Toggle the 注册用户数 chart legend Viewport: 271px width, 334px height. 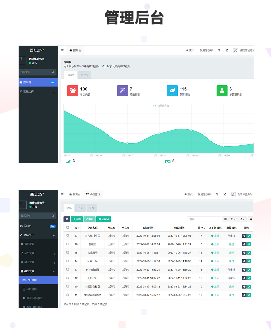(161, 106)
